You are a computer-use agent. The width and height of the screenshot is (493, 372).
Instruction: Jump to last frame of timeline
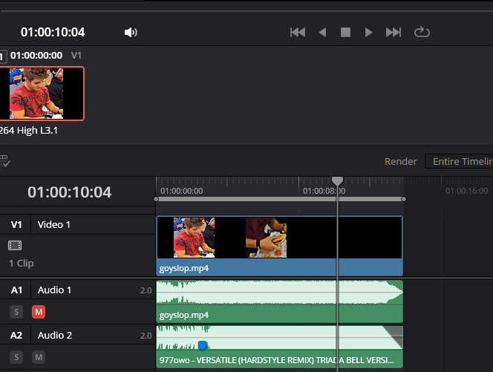(394, 32)
